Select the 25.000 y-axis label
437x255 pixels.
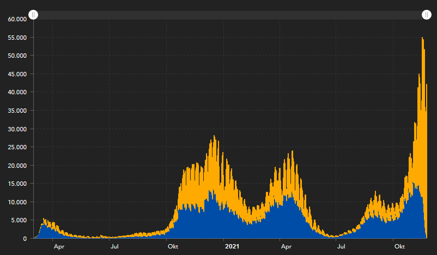[x=17, y=147]
